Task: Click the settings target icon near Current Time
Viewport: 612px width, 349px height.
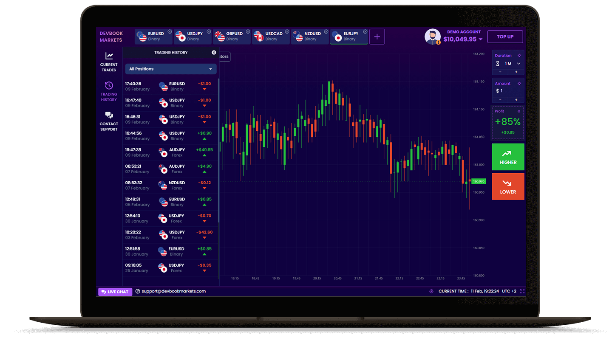Action: (x=431, y=291)
